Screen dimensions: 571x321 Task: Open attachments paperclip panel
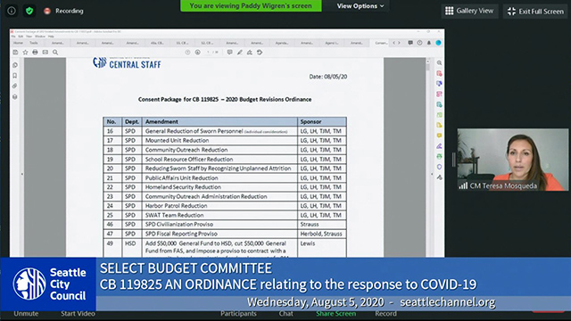pyautogui.click(x=15, y=86)
